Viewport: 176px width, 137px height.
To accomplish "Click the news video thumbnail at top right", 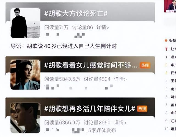I will point(170,6).
